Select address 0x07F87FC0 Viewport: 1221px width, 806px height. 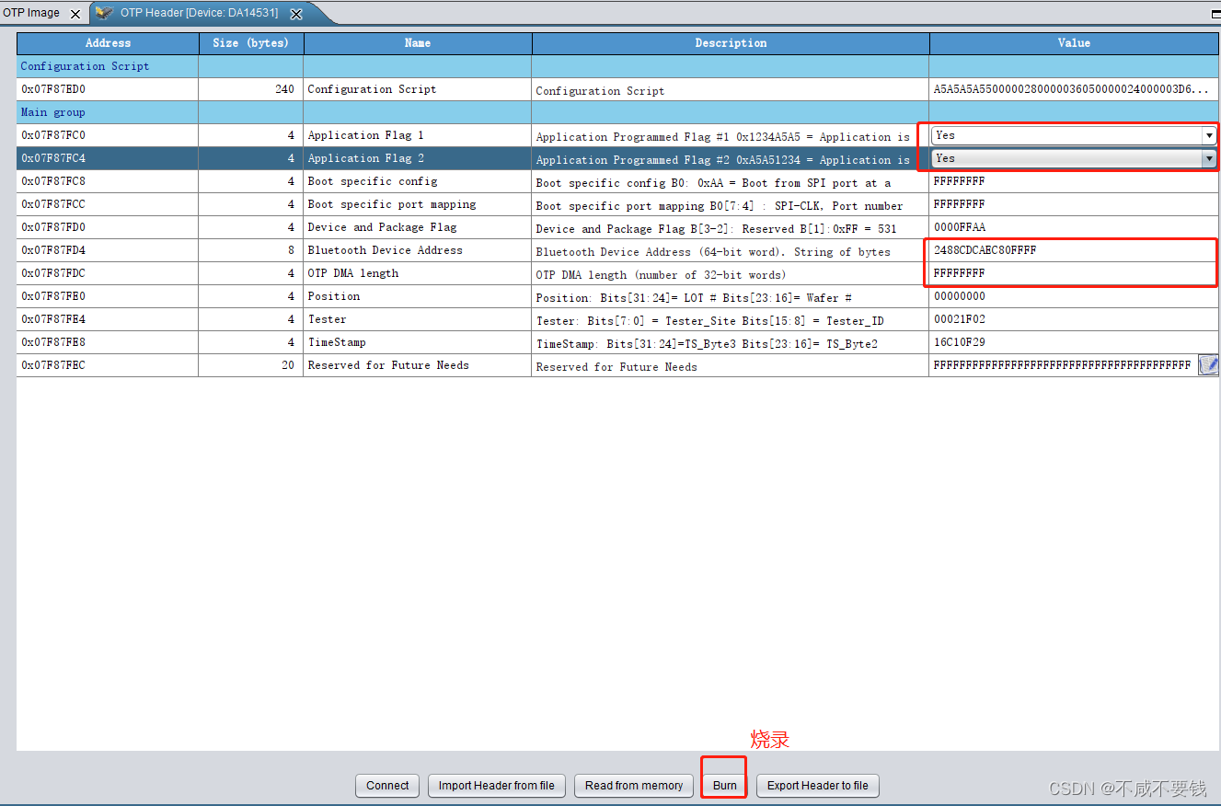(x=108, y=135)
